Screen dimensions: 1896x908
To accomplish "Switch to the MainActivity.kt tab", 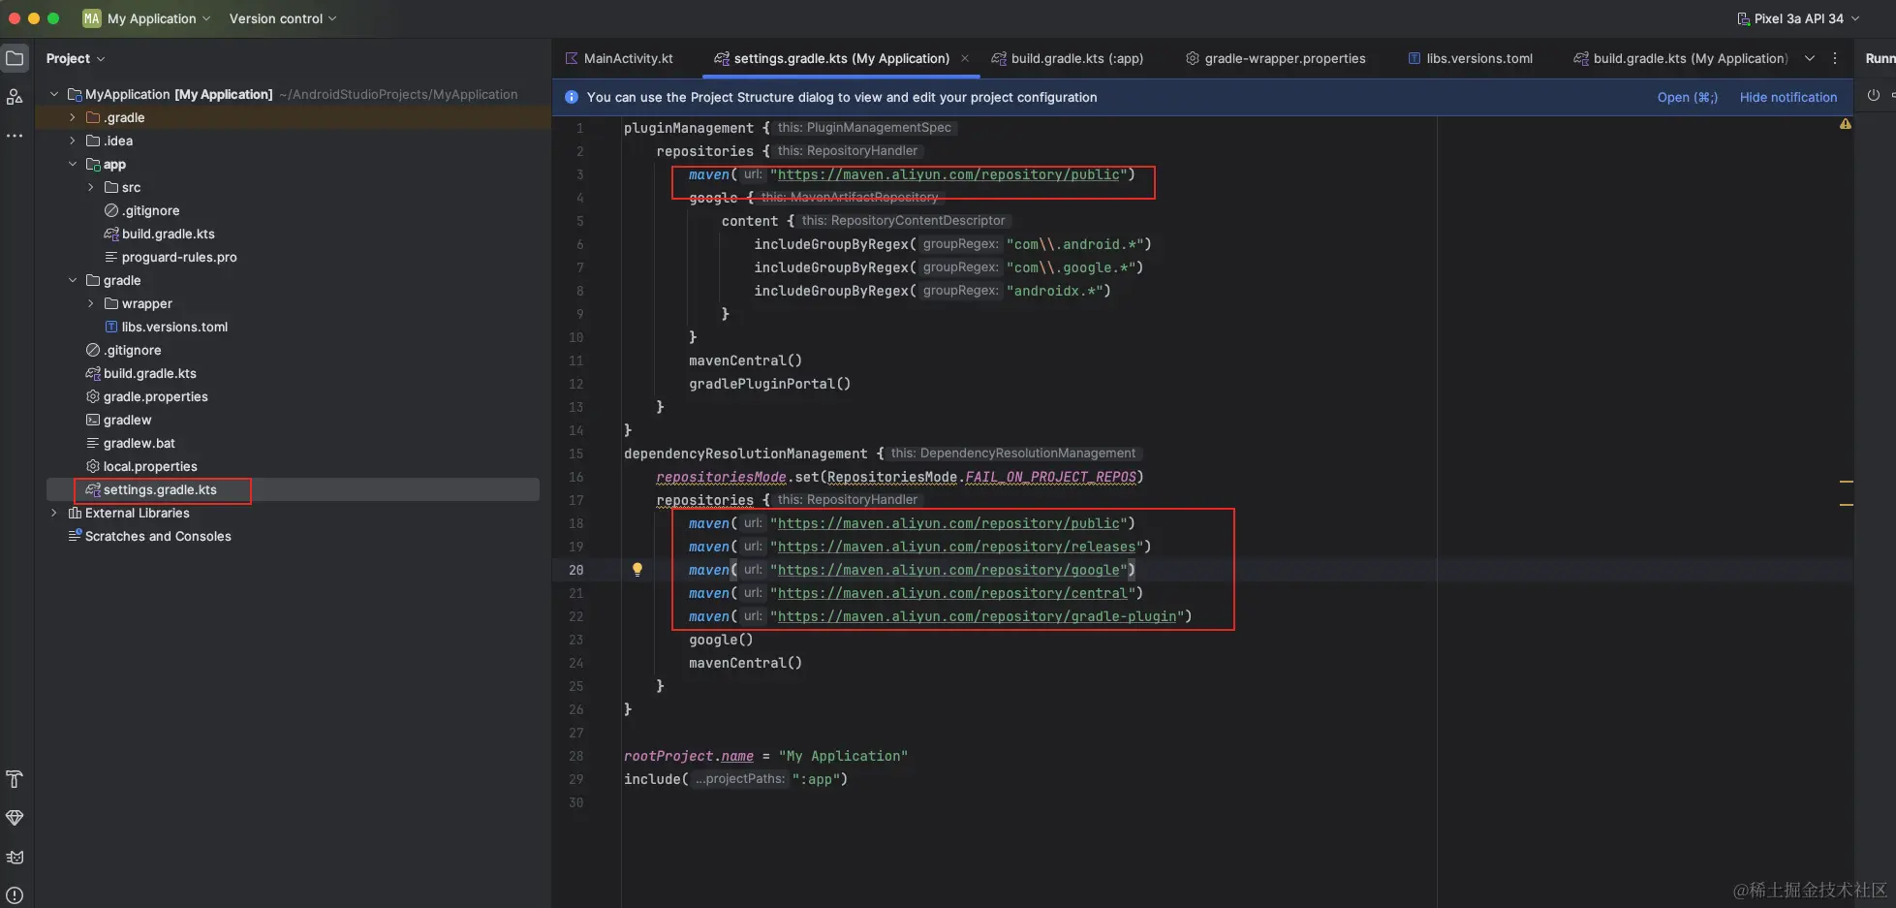I will coord(620,58).
